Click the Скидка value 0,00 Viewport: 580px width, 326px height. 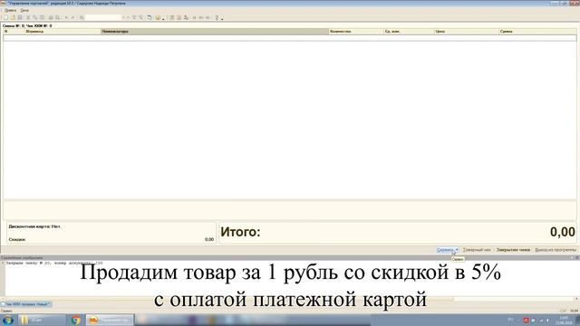[x=209, y=239]
